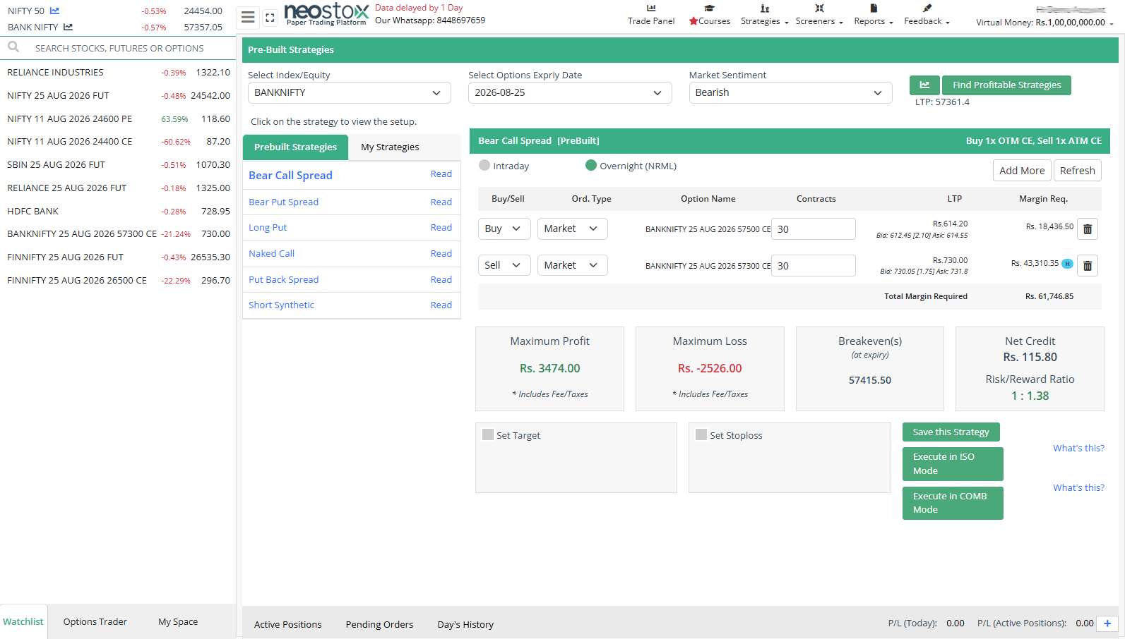
Task: Select the Naked Call strategy
Action: pos(271,253)
